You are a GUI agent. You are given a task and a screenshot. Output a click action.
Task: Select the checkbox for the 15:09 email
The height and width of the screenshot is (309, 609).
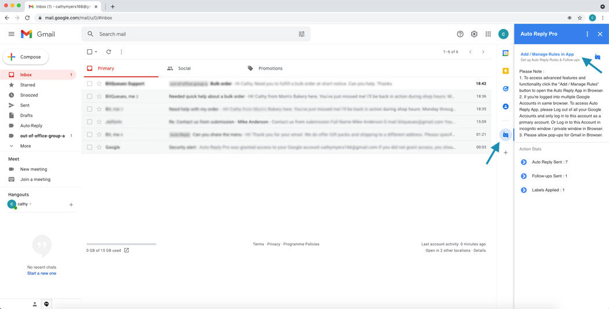tap(90, 122)
